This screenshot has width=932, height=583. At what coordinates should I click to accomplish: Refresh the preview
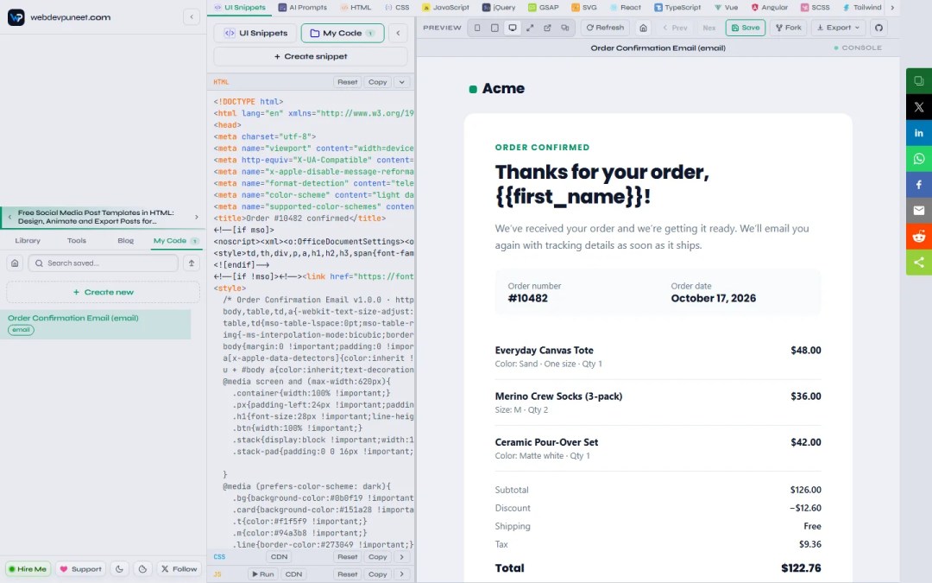(x=605, y=28)
